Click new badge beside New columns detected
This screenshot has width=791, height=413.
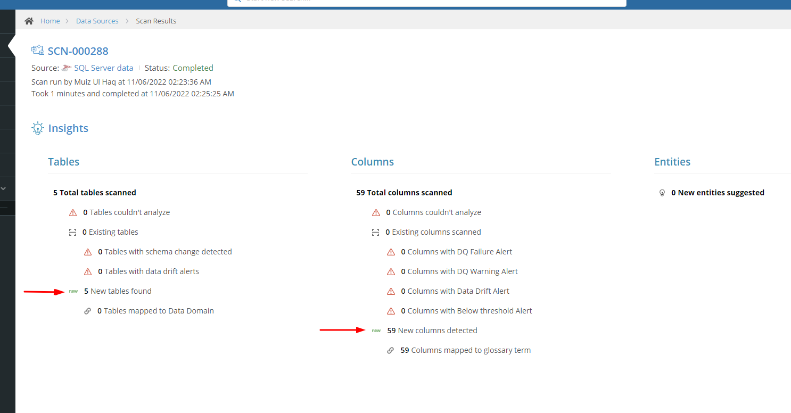[376, 331]
